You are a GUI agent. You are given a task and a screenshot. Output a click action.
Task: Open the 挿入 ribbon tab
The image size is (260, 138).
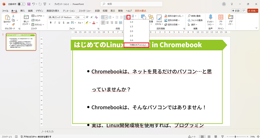23,11
